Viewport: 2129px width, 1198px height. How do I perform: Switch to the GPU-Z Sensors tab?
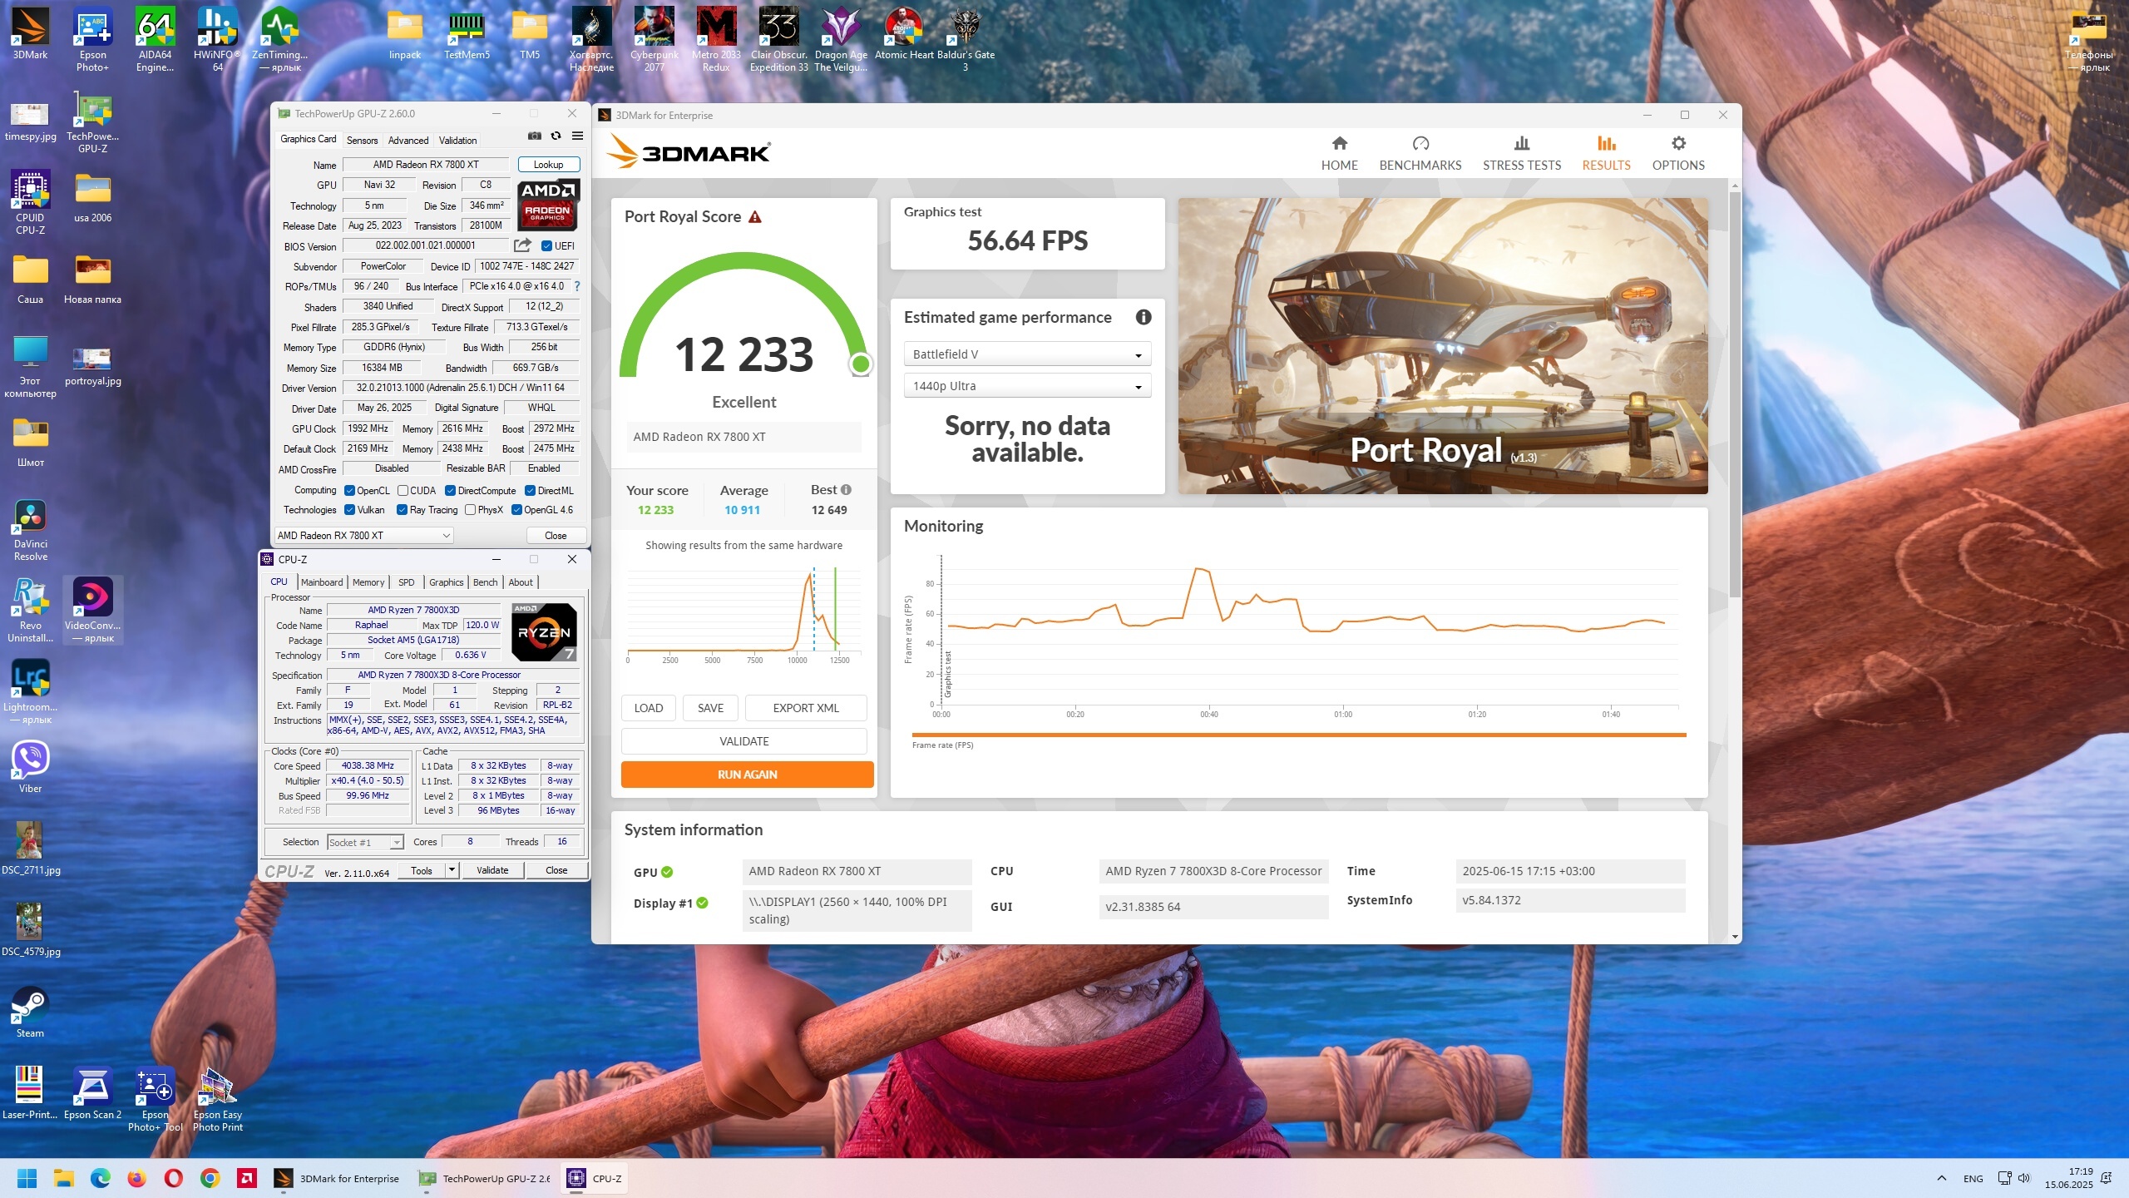tap(362, 141)
